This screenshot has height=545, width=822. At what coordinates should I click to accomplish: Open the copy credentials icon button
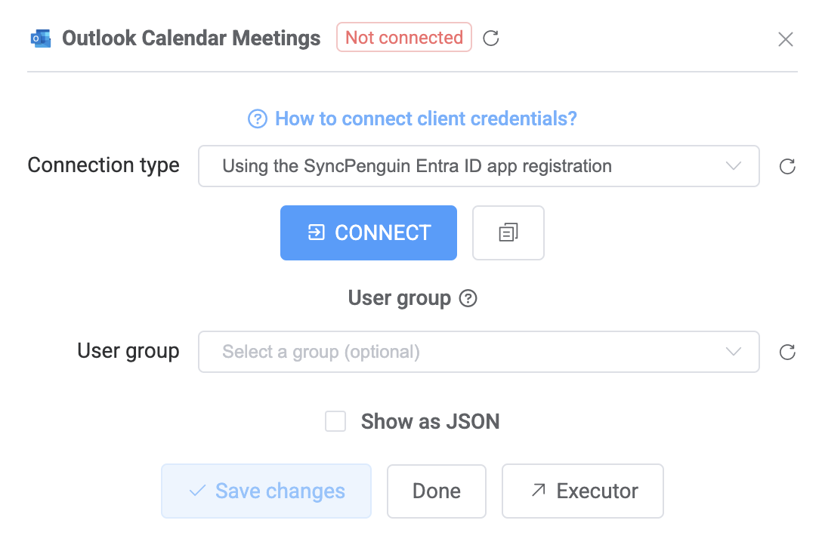click(508, 232)
